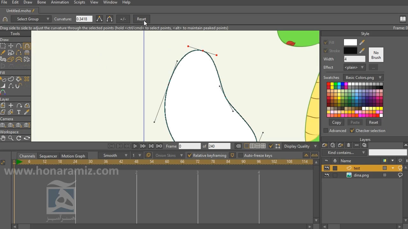Open the interpolation value 1 dropdown

coord(137,156)
